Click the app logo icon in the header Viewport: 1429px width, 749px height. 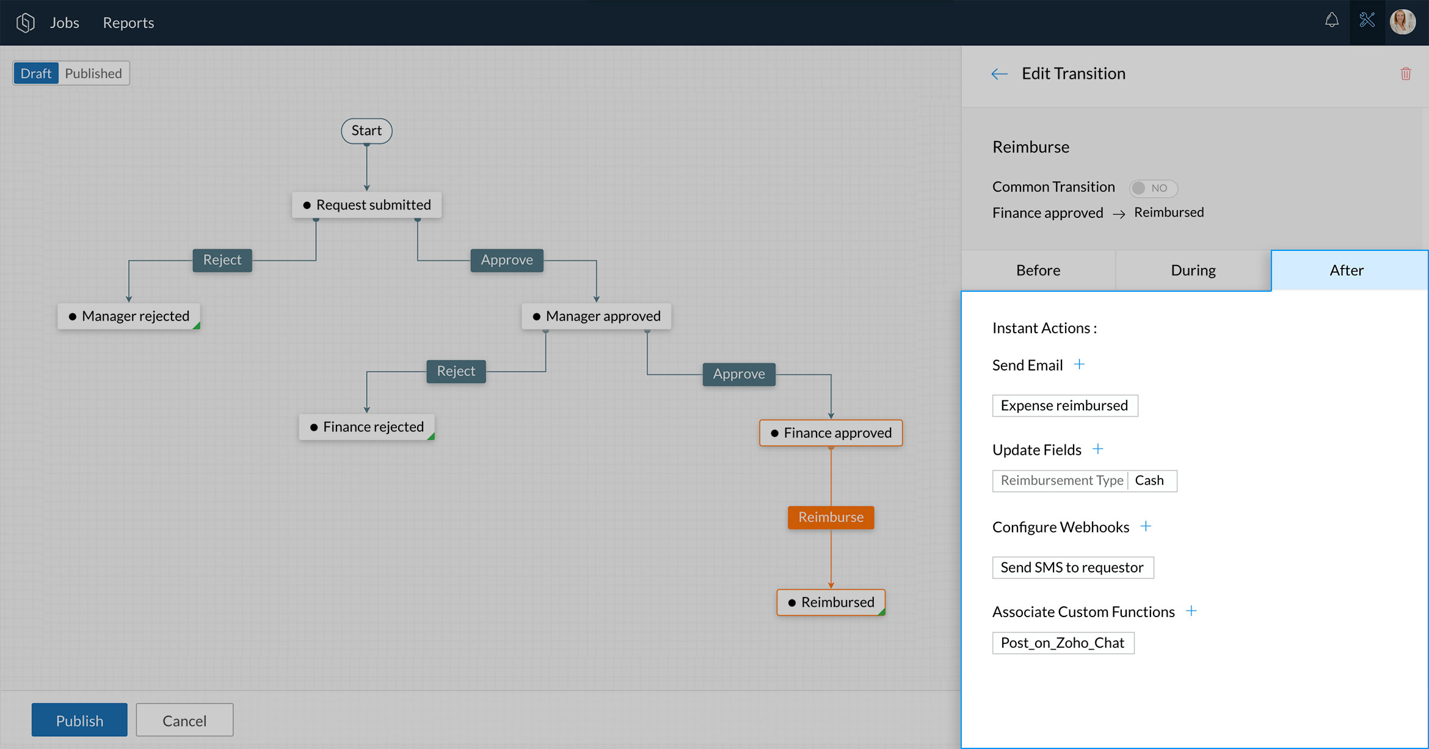point(25,23)
